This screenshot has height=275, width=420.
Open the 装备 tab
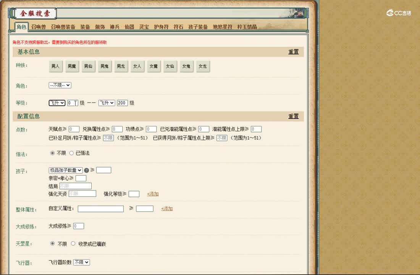[x=85, y=27]
